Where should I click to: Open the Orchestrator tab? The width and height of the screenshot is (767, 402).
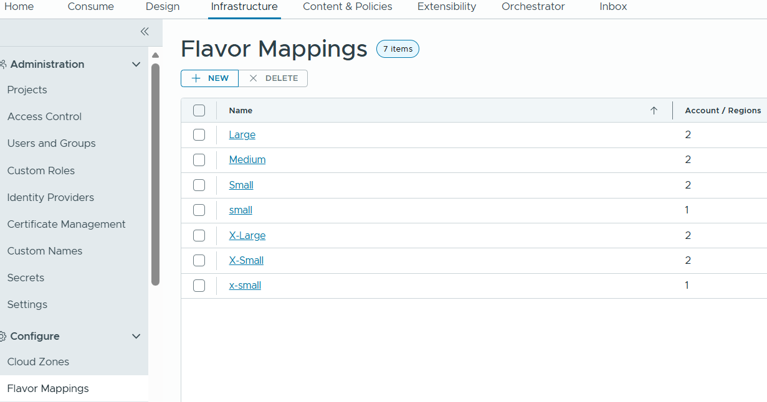533,7
